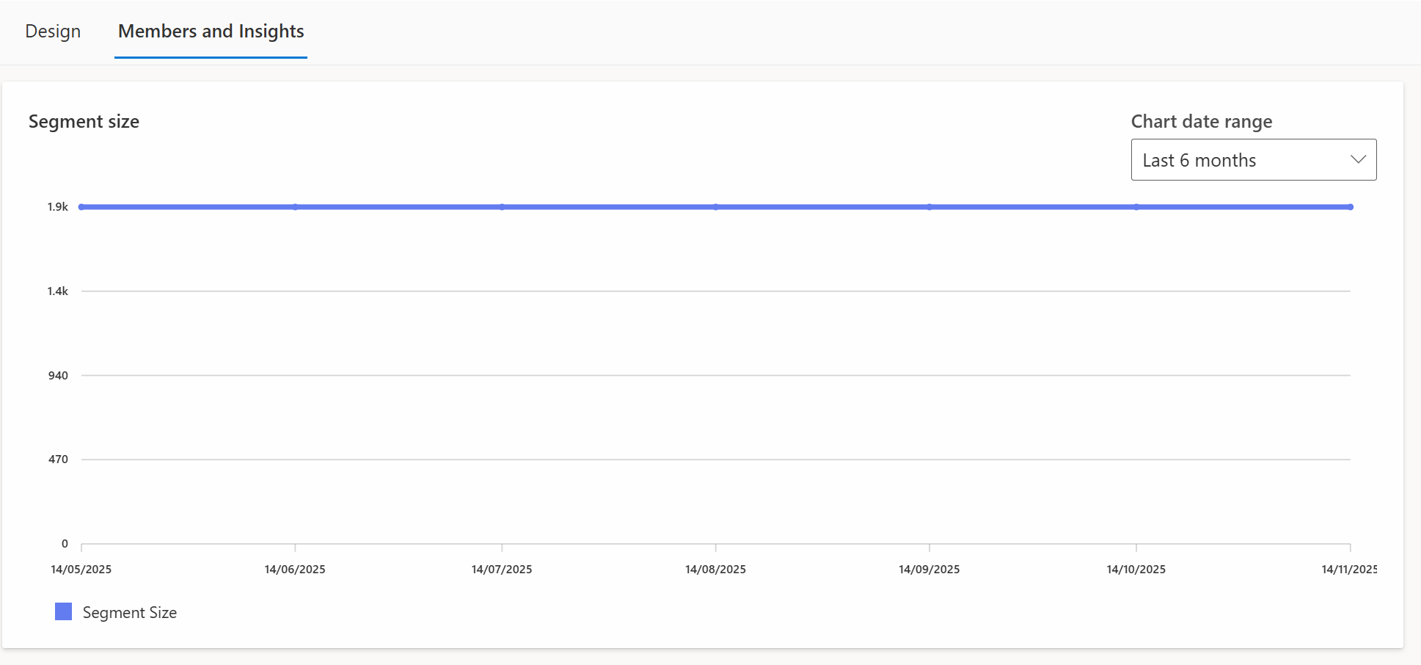Screen dimensions: 1421x665
Task: Click the 14/05/2025 x-axis date label
Action: pos(81,570)
